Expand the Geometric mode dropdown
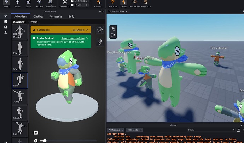This screenshot has height=143, width=244. 65,4
